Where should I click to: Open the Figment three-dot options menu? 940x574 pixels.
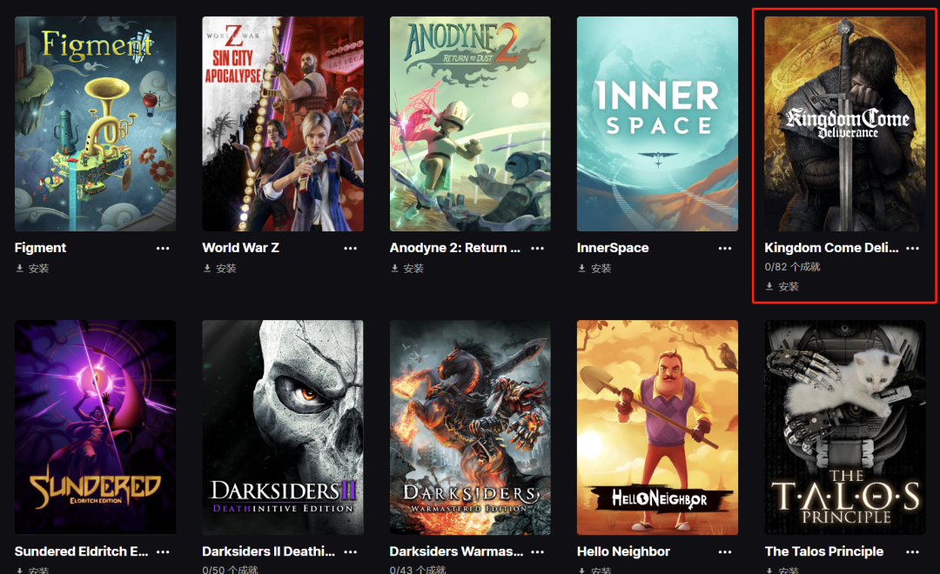coord(163,248)
